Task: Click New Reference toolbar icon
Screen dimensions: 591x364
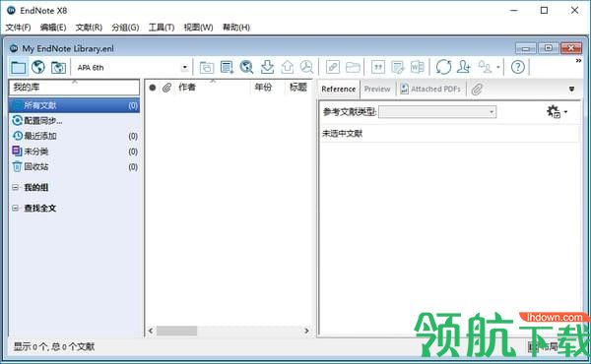Action: click(227, 67)
